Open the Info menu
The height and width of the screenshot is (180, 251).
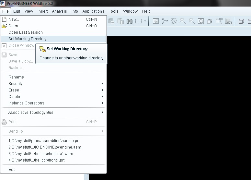tap(75, 11)
